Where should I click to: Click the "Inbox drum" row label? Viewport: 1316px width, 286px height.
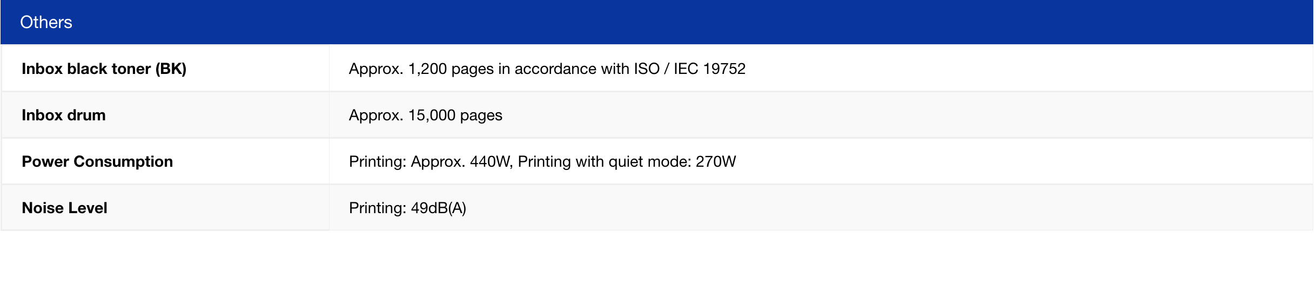pyautogui.click(x=63, y=115)
